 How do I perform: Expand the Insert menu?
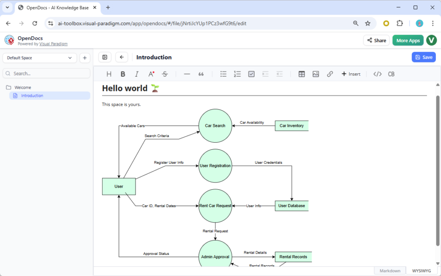coord(351,74)
